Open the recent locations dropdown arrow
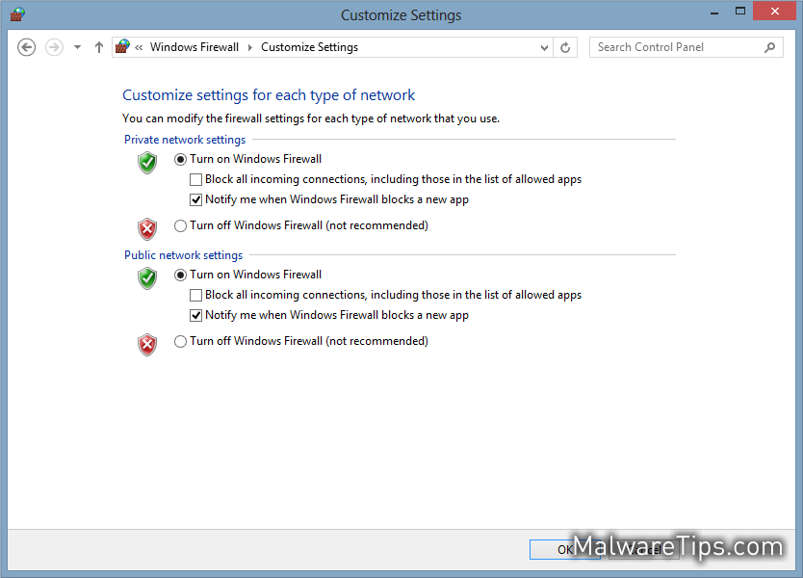Image resolution: width=803 pixels, height=578 pixels. point(77,47)
